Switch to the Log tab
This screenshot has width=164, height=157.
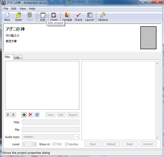[17, 57]
